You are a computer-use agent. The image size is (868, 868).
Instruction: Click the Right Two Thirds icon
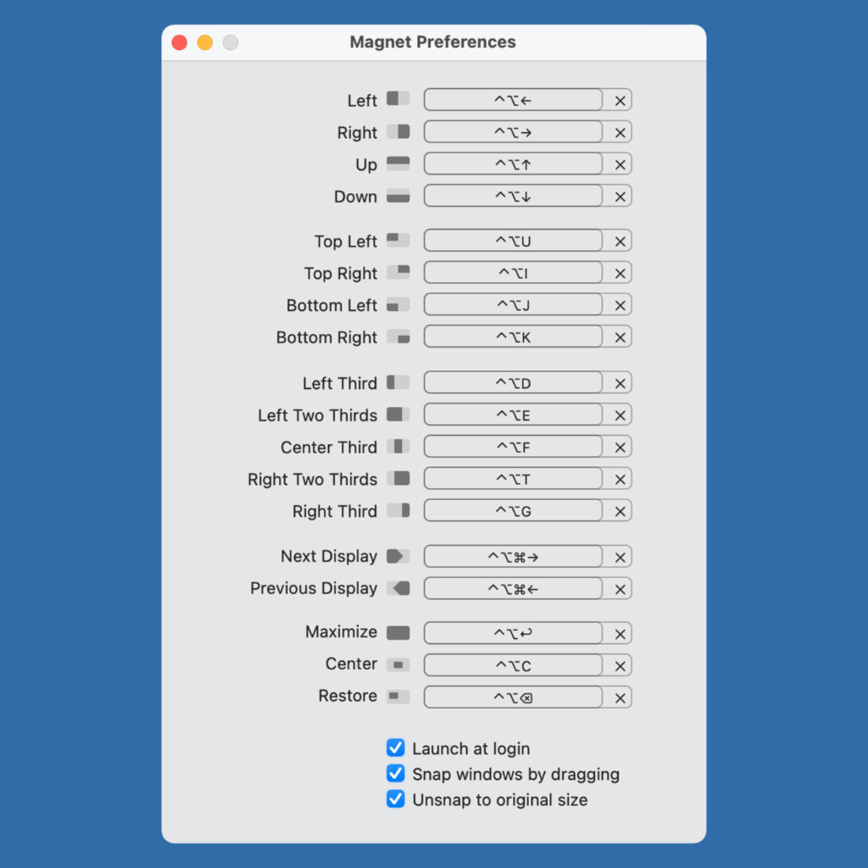tap(398, 478)
